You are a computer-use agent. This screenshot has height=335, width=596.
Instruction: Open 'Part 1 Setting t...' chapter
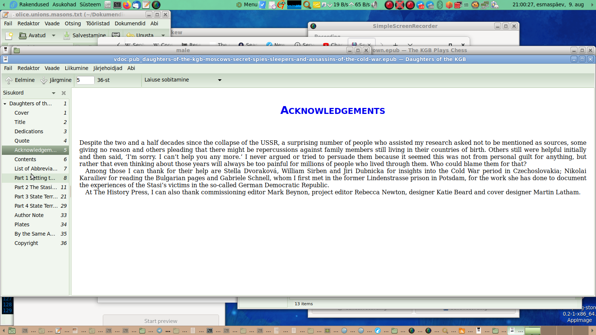[35, 178]
